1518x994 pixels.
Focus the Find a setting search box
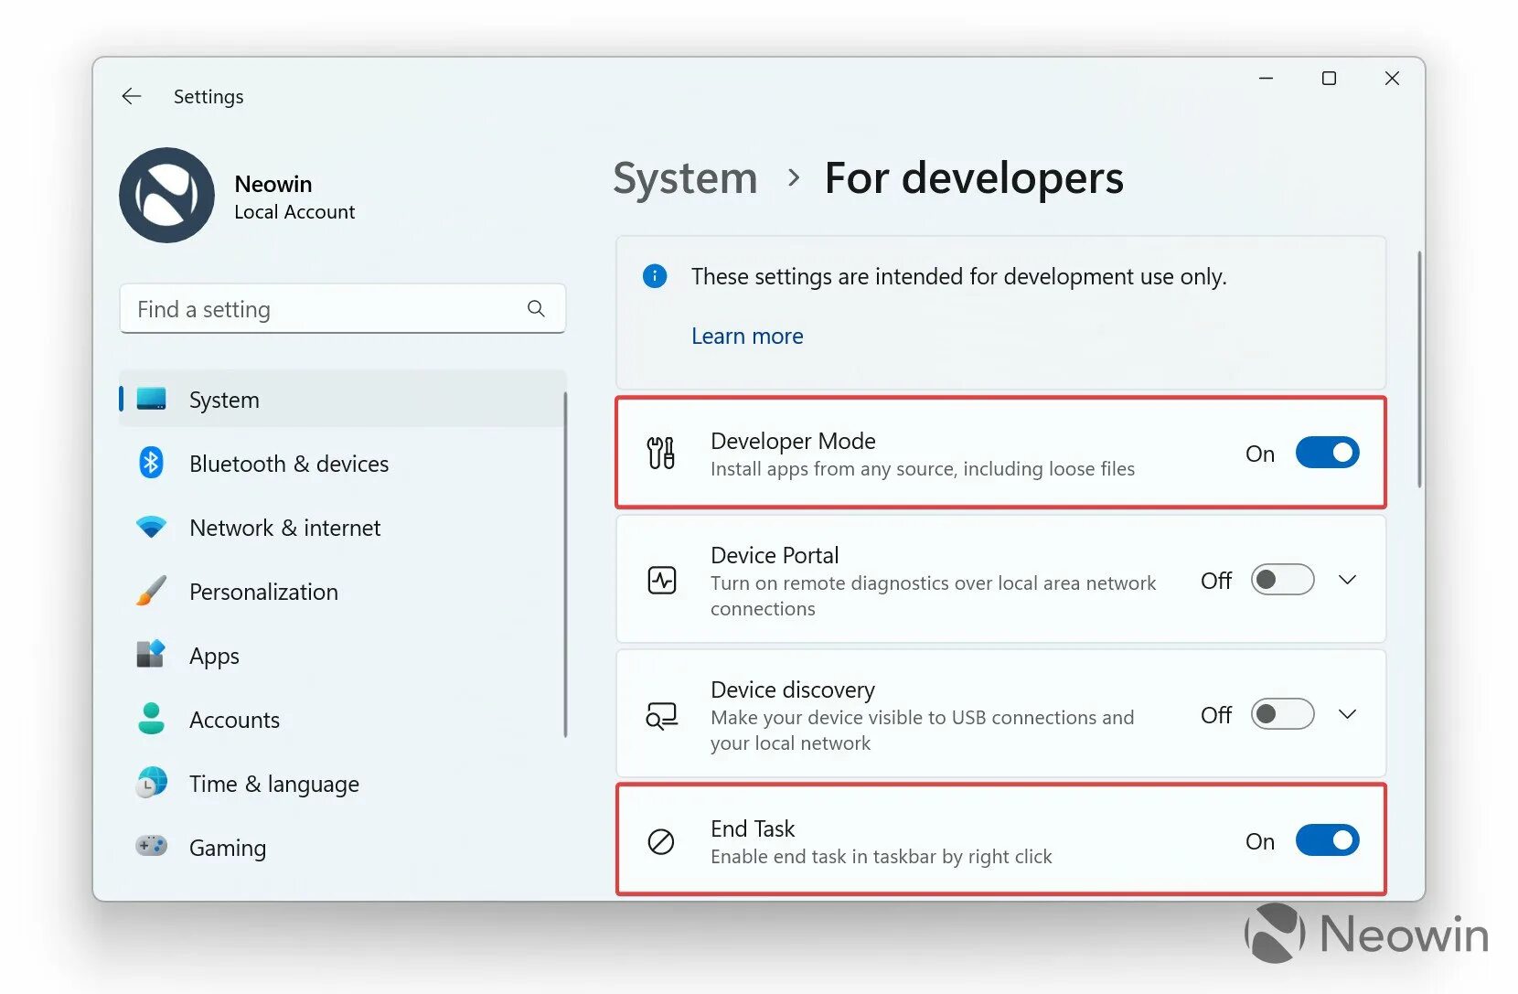coord(325,309)
